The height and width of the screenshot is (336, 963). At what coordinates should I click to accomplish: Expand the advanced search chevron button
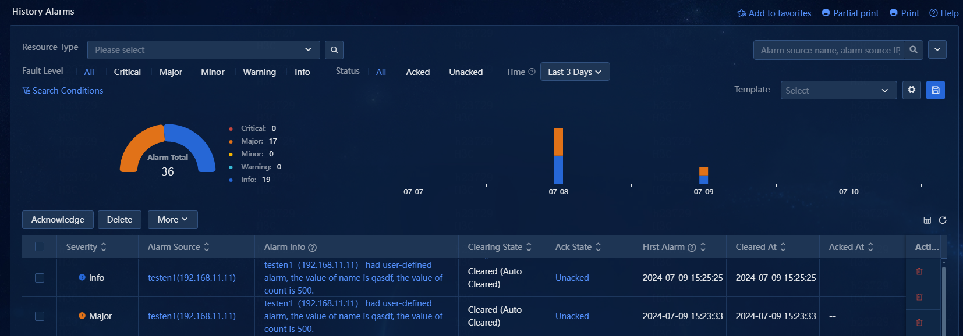tap(937, 49)
